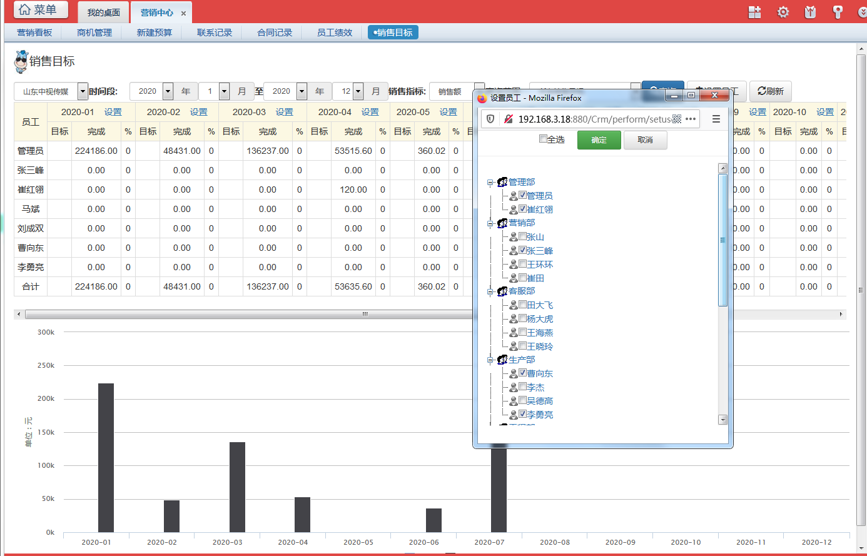The width and height of the screenshot is (867, 556).
Task: Open the 员工绩效 menu item
Action: 335,33
